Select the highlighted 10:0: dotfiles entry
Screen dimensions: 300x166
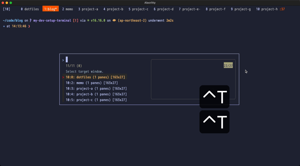coord(95,77)
